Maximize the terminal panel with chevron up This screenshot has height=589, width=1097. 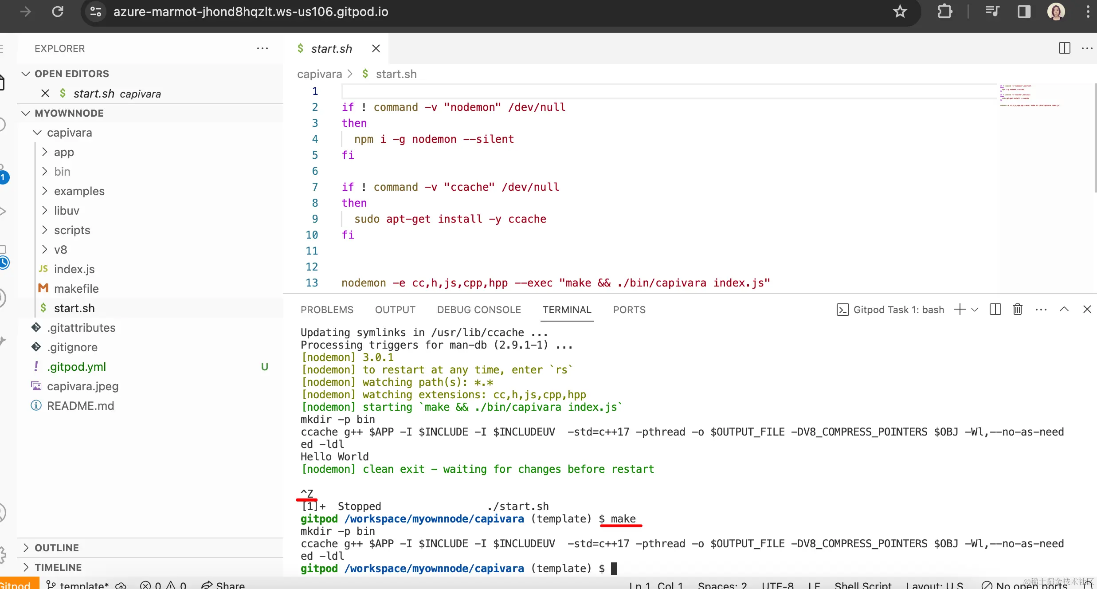point(1065,309)
